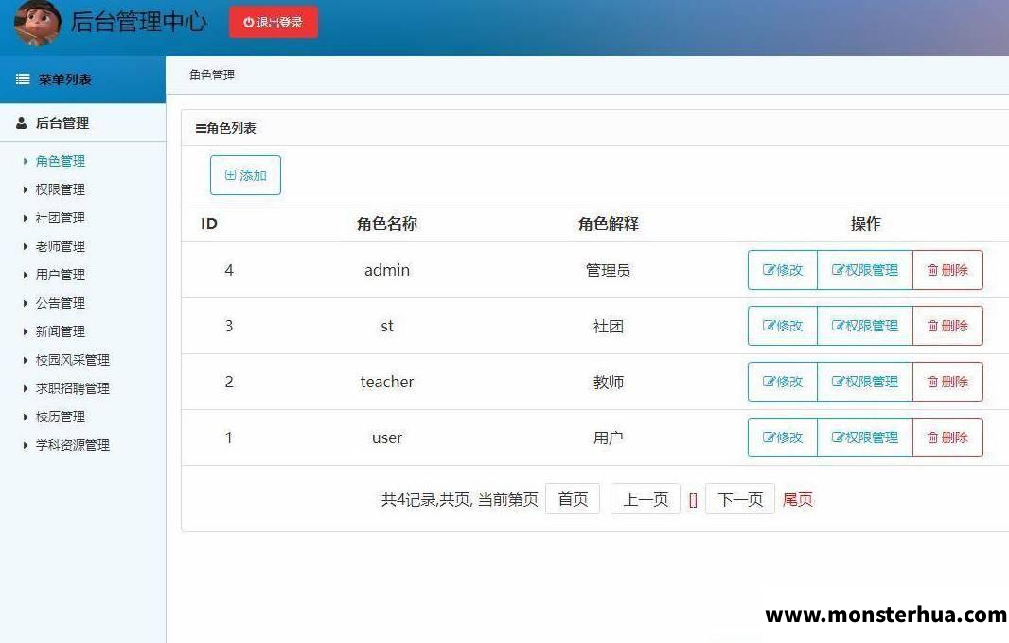This screenshot has width=1009, height=643.
Task: Open 求职招聘管理 sidebar menu item
Action: 73,388
